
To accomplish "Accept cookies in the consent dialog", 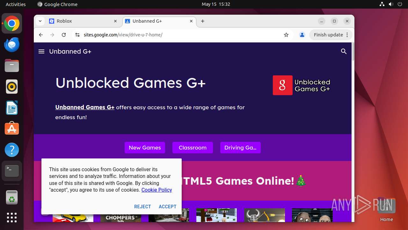I will coord(168,207).
